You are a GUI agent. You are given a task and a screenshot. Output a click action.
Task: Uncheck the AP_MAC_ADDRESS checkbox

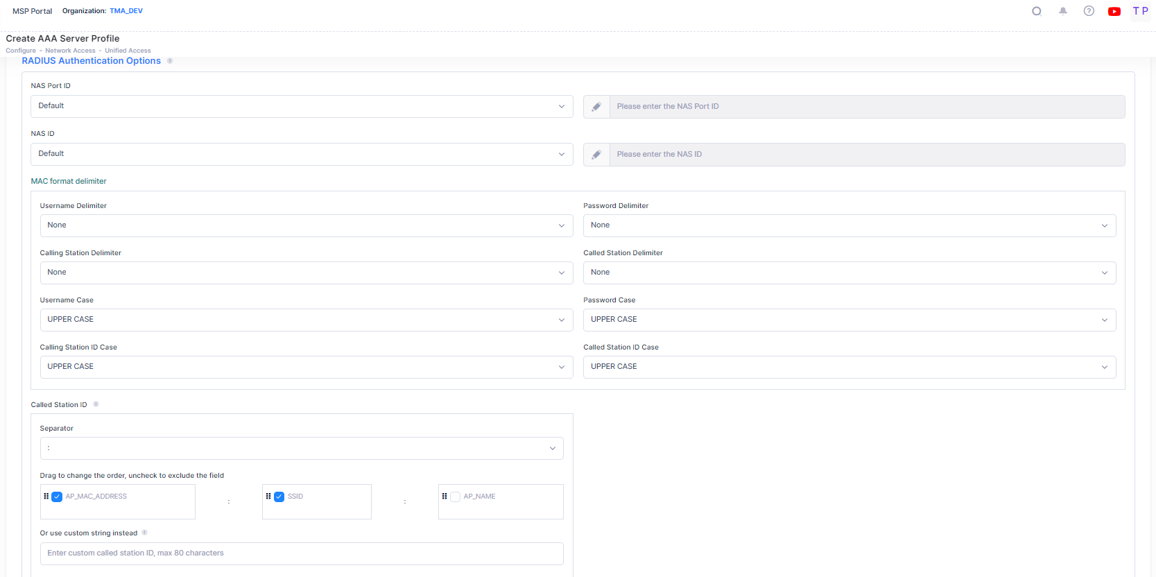(x=58, y=497)
